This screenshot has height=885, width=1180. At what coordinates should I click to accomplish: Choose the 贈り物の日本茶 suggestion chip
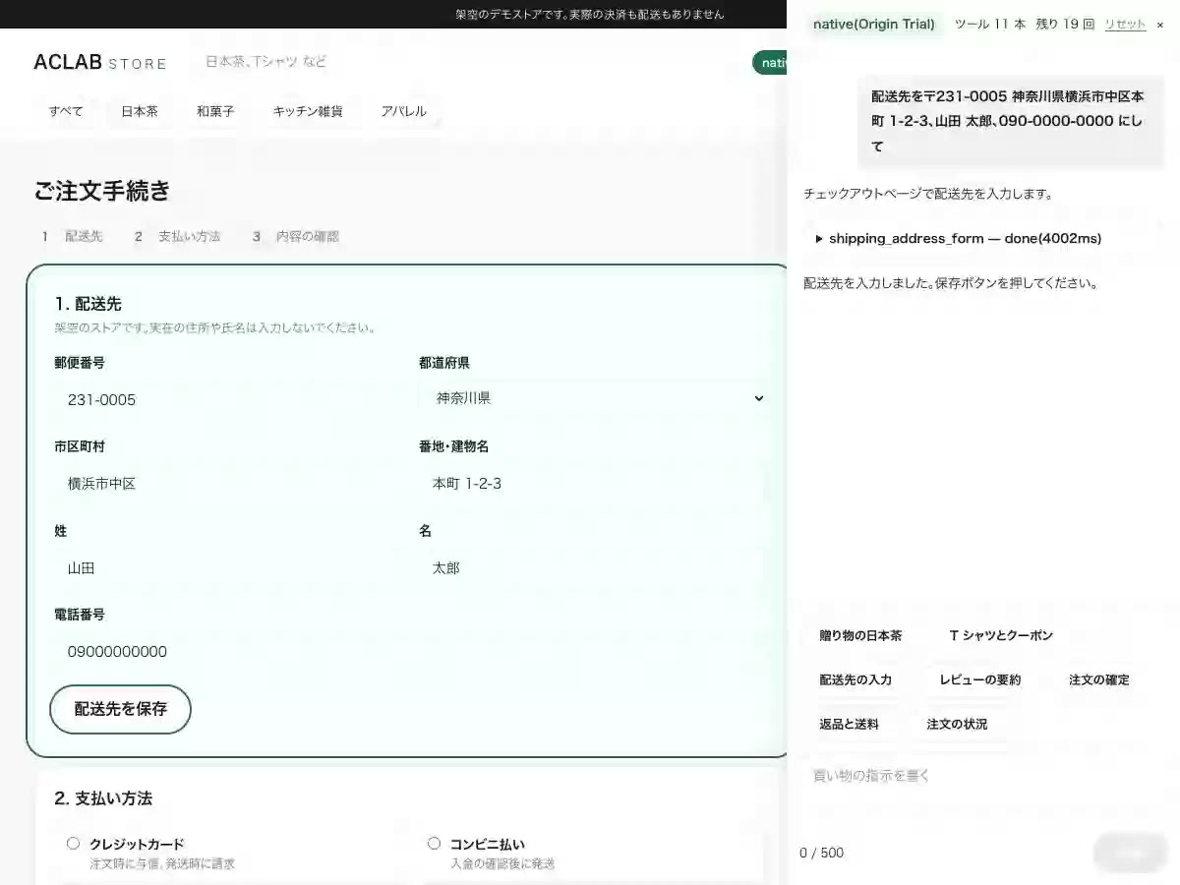860,636
